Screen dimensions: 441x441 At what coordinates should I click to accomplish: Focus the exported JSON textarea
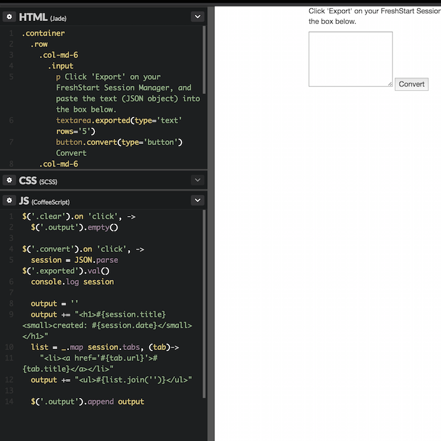(350, 58)
